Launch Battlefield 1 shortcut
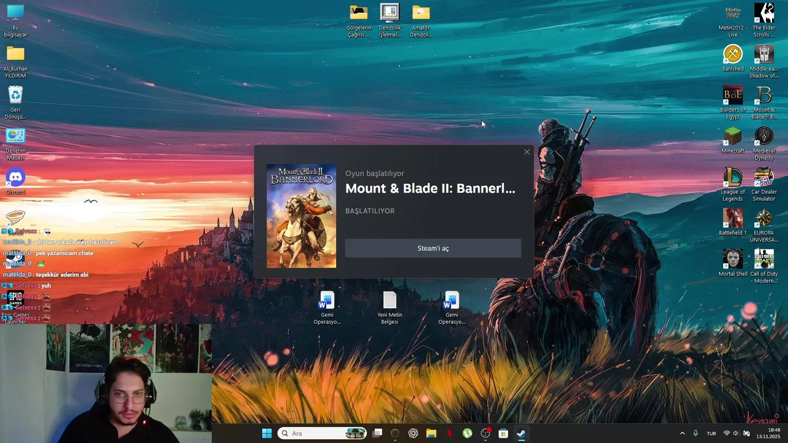The image size is (788, 443). pyautogui.click(x=733, y=223)
